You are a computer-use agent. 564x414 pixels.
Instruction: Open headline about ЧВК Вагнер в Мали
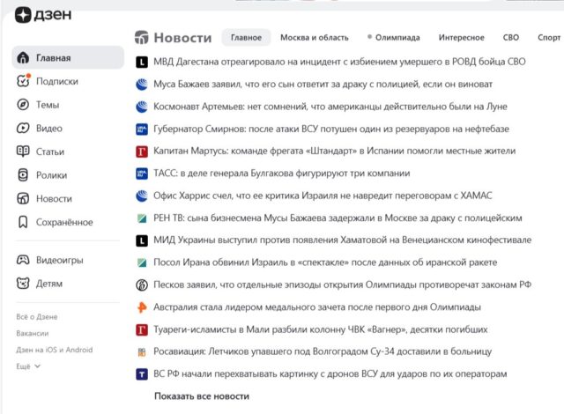click(320, 329)
